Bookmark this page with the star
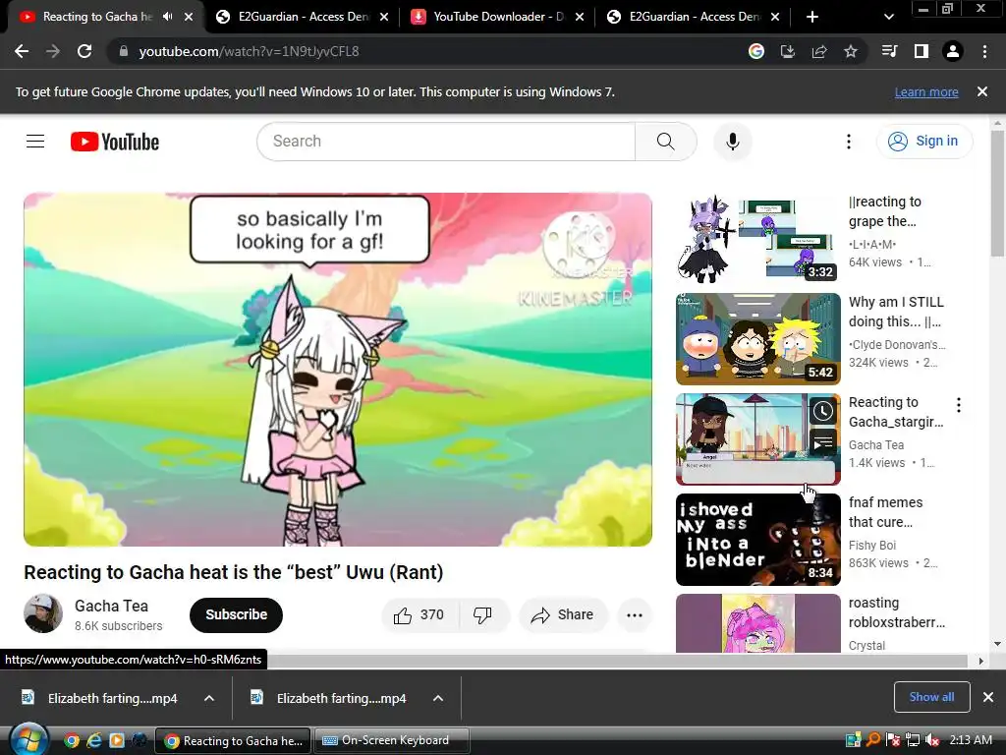 point(851,51)
